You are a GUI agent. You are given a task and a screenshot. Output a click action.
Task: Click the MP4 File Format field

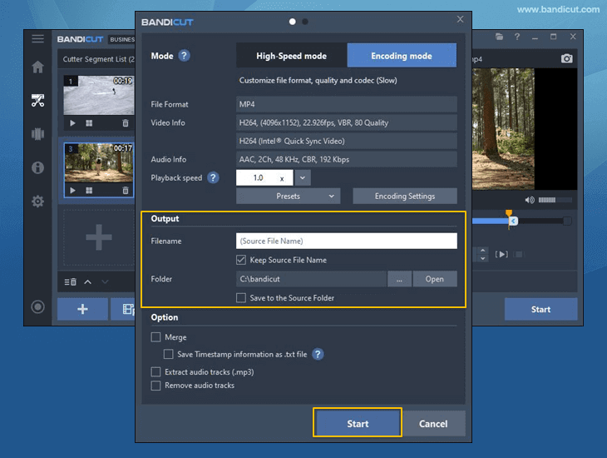pyautogui.click(x=347, y=104)
